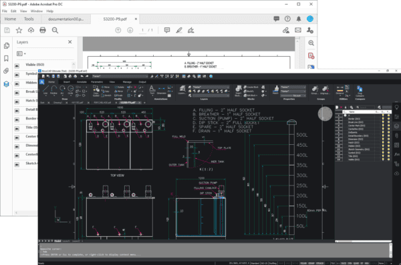Select the Circle tool in BricsCAD ribbon
Screen dimensions: 401x265
tap(70, 90)
